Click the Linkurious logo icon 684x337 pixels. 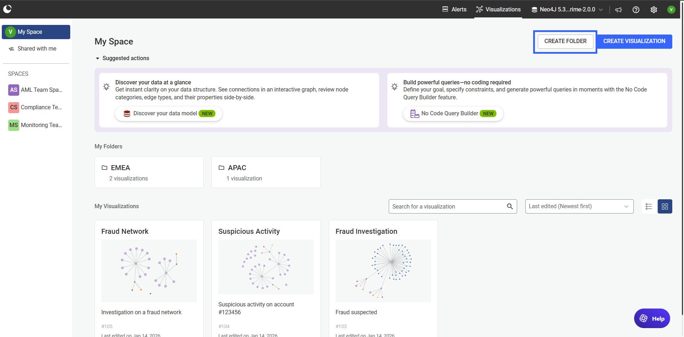point(7,9)
